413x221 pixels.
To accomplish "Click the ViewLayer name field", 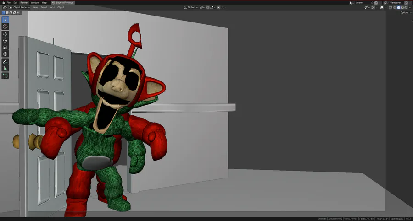I will tap(396, 3).
